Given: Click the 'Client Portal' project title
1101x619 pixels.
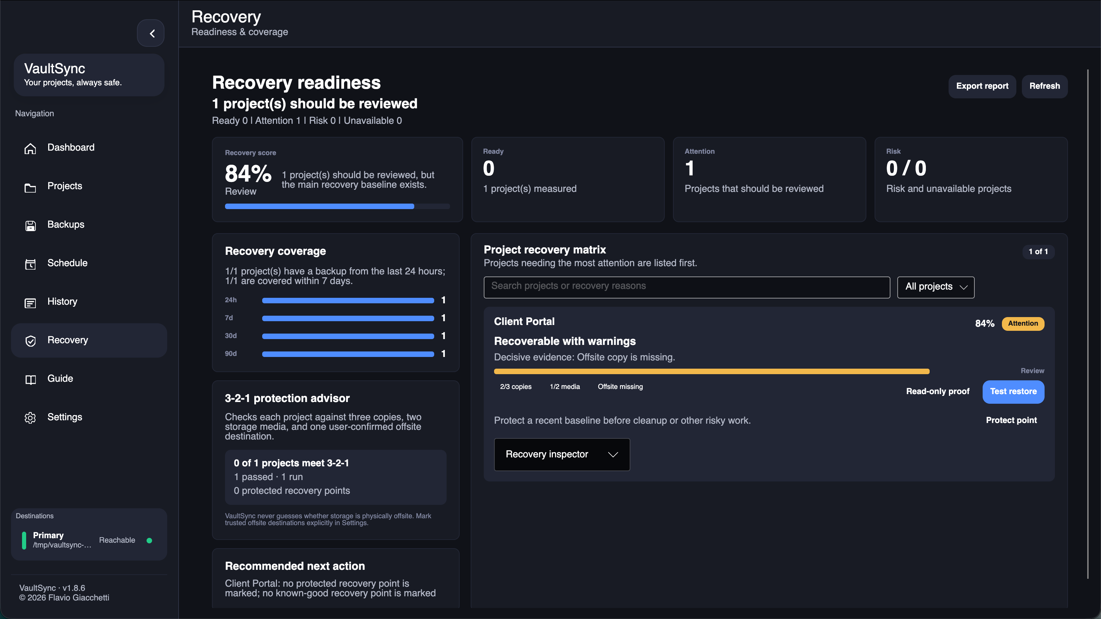Looking at the screenshot, I should point(524,322).
